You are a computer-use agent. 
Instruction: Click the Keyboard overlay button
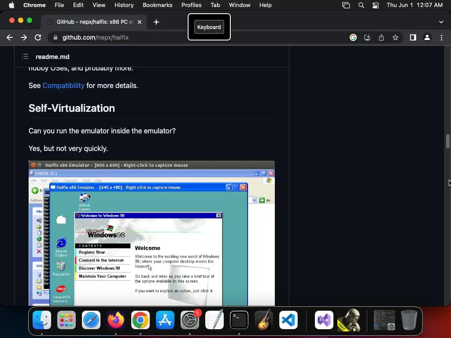209,27
